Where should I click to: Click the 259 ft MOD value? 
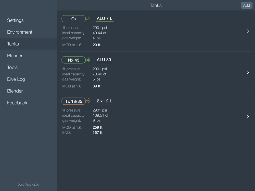click(97, 128)
